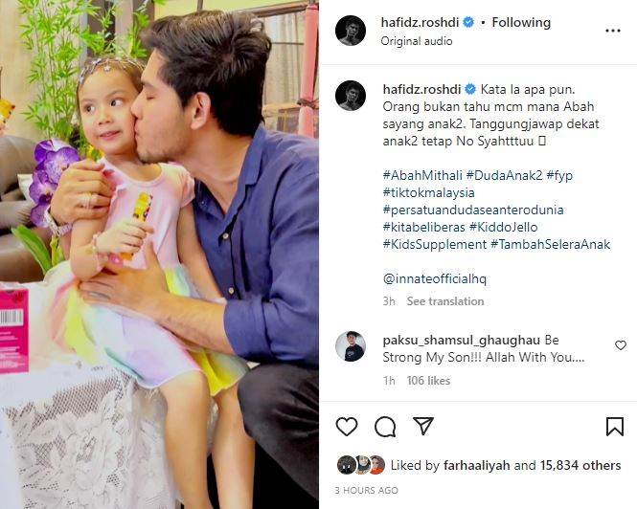Share post via paper plane icon
The width and height of the screenshot is (637, 509).
422,426
